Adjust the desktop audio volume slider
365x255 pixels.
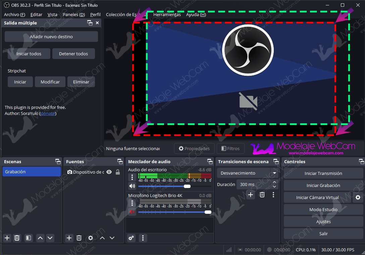(174, 186)
